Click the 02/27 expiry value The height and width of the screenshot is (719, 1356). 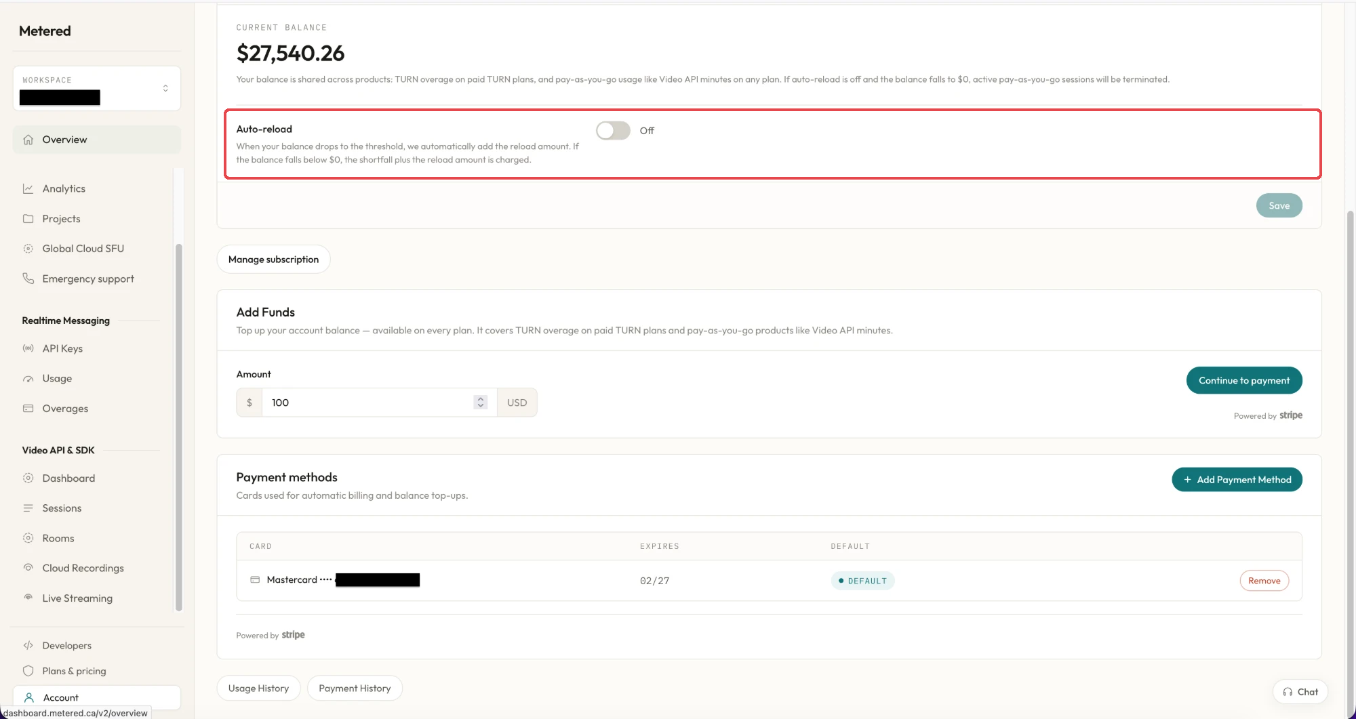tap(654, 581)
